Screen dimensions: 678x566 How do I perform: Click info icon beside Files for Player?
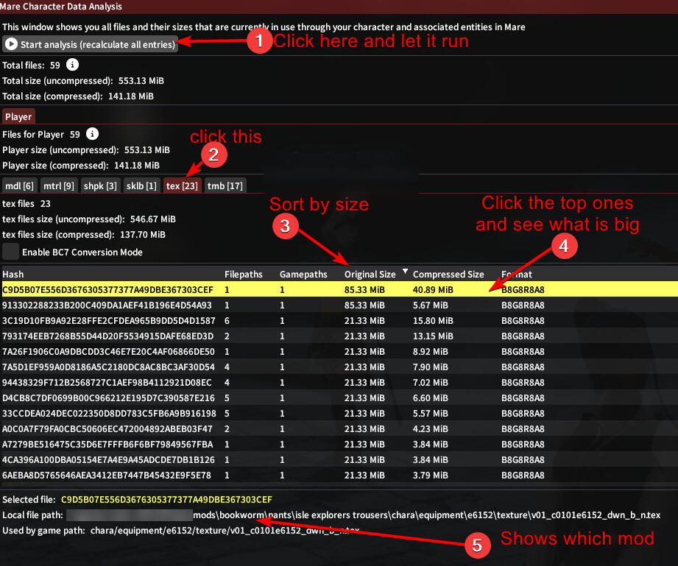[92, 134]
